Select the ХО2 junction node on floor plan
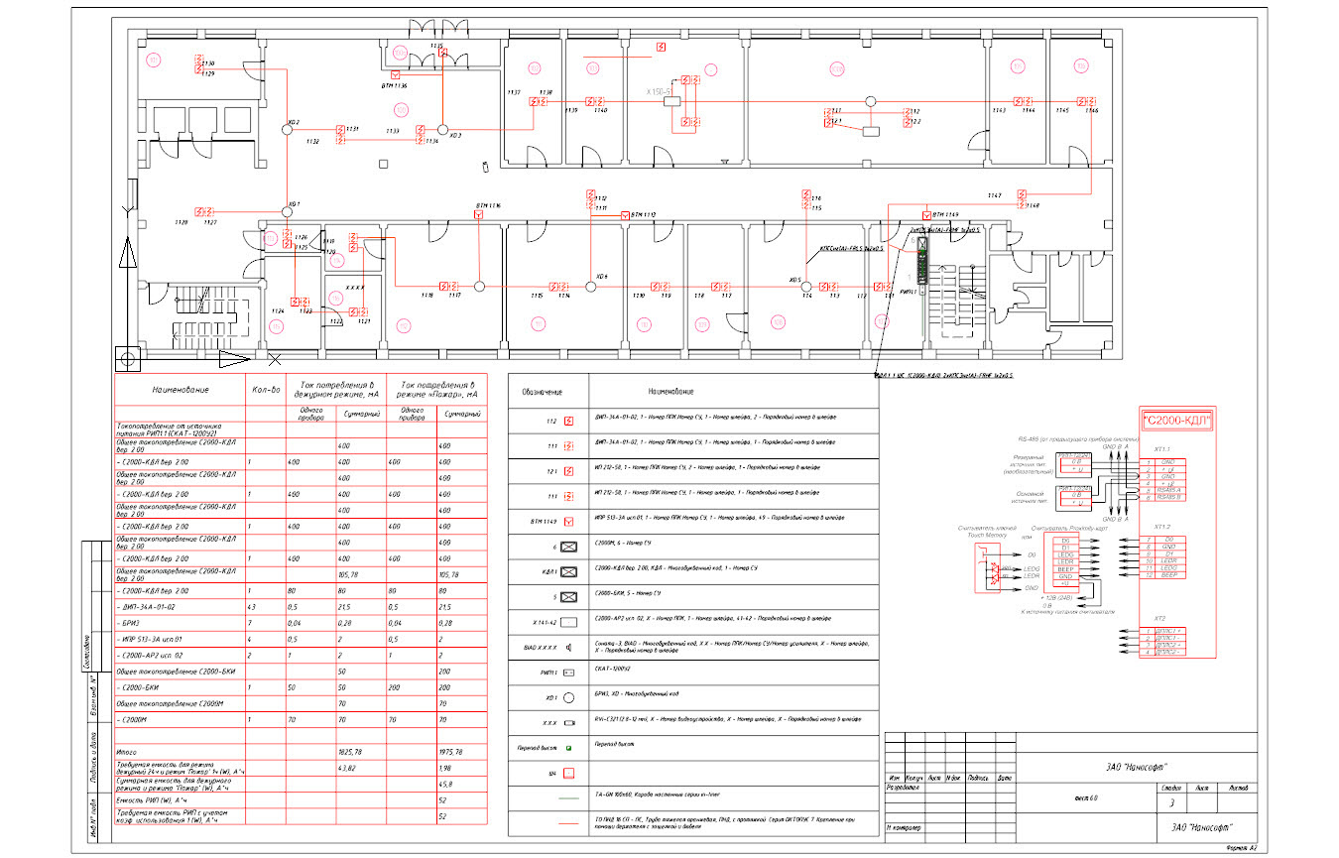The height and width of the screenshot is (858, 1339). [288, 128]
